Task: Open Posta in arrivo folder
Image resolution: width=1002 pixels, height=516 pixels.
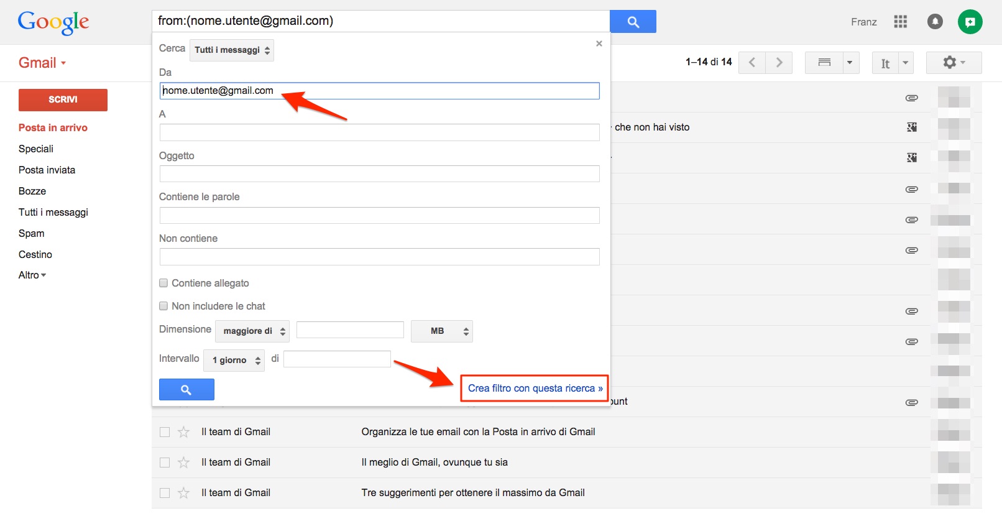Action: (53, 127)
